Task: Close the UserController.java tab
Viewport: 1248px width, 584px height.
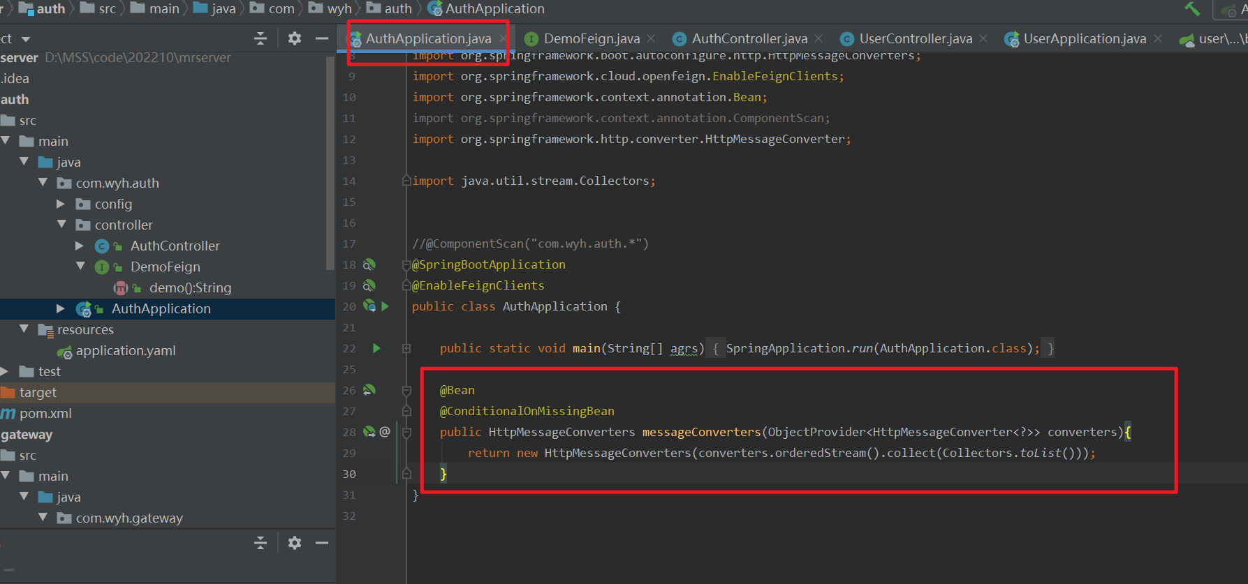Action: (983, 38)
